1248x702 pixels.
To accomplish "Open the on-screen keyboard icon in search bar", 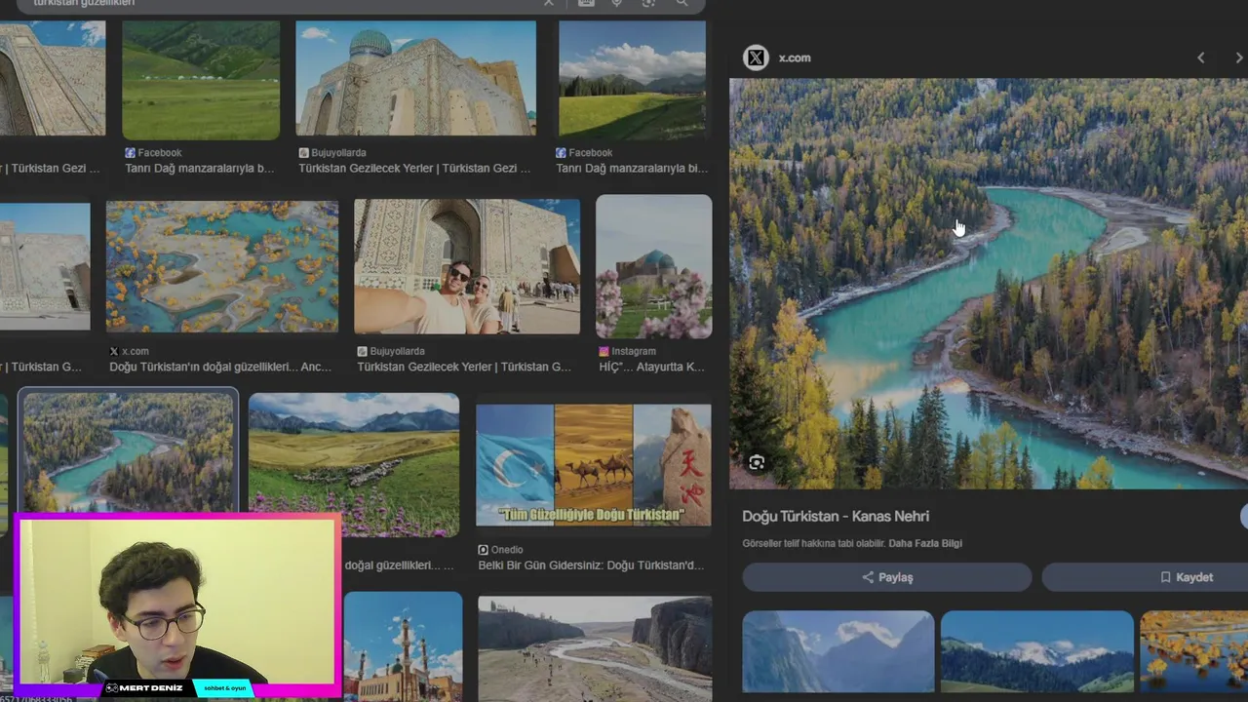I will point(585,3).
